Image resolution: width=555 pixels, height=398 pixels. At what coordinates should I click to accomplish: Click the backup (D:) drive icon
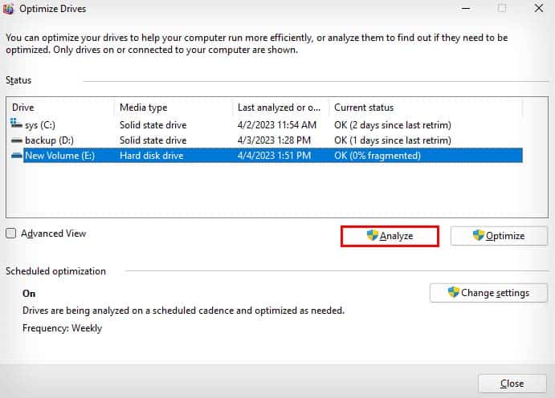17,140
